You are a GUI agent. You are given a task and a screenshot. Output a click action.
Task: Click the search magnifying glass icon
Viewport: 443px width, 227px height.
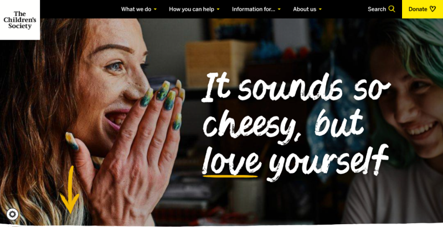click(392, 9)
